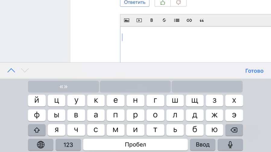
Task: Tap the о key
Action: pos(155,115)
